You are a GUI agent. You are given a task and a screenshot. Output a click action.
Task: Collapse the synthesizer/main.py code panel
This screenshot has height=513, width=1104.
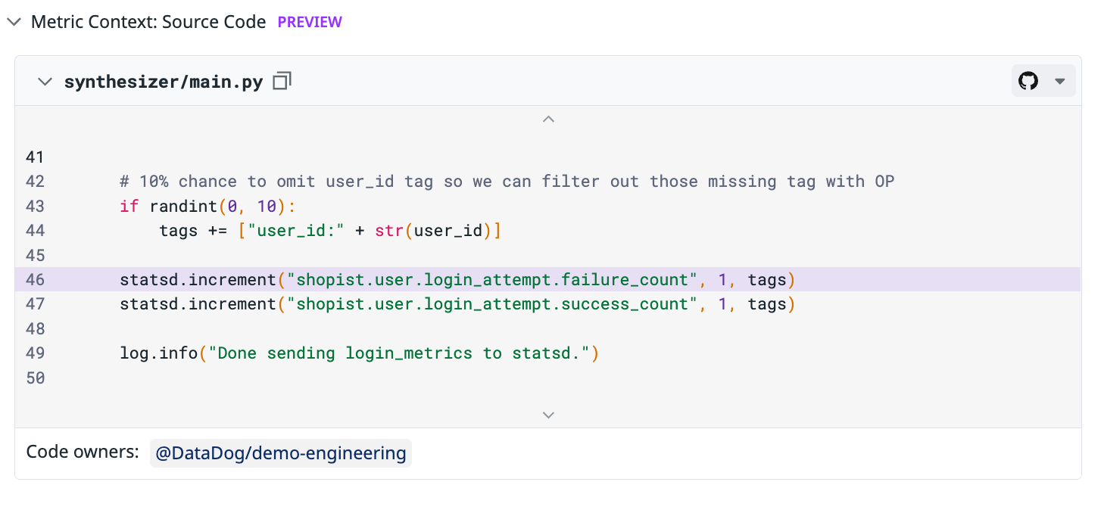pyautogui.click(x=45, y=82)
